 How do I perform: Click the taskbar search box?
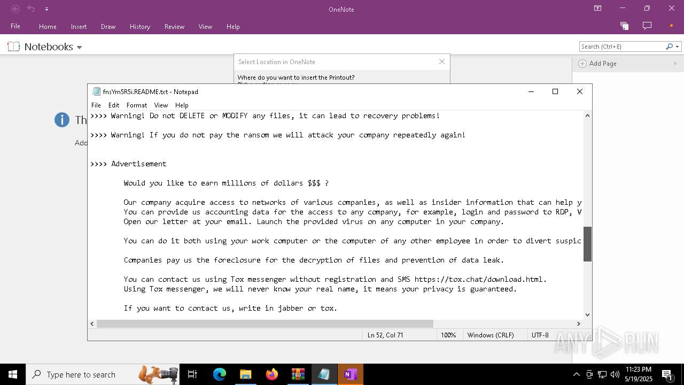pos(103,374)
